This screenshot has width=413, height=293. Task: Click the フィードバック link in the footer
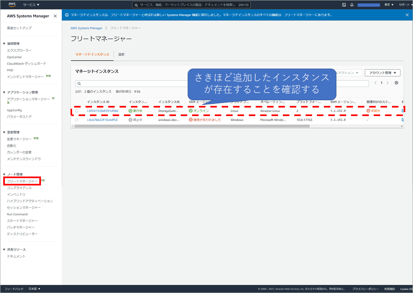pos(14,289)
